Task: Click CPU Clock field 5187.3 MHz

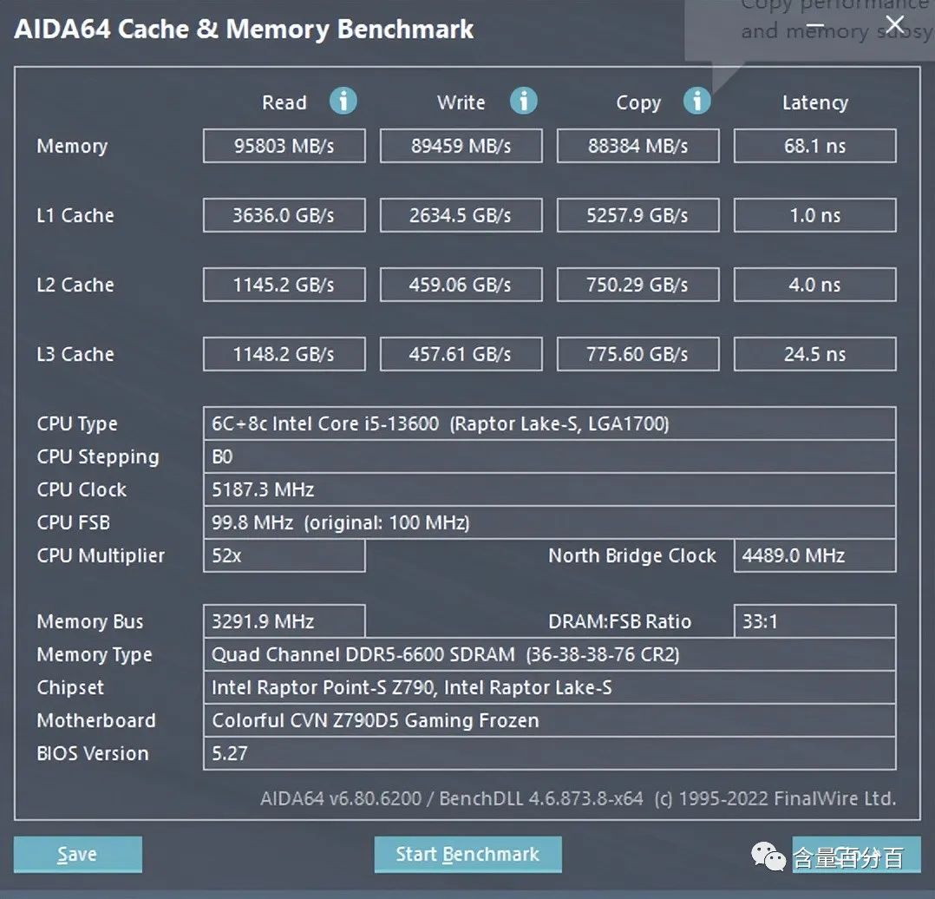Action: 550,489
